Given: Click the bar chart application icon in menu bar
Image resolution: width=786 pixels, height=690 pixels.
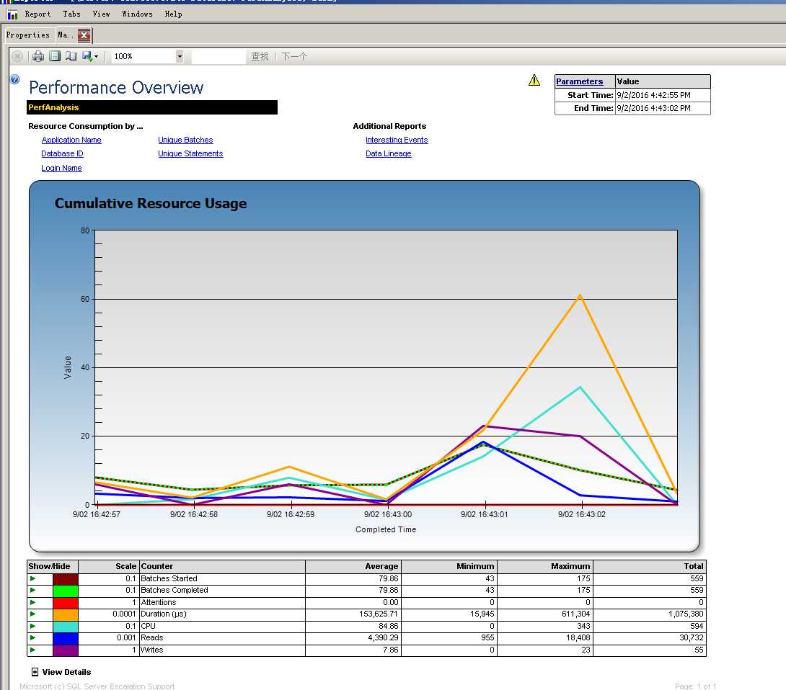Looking at the screenshot, I should [x=12, y=14].
